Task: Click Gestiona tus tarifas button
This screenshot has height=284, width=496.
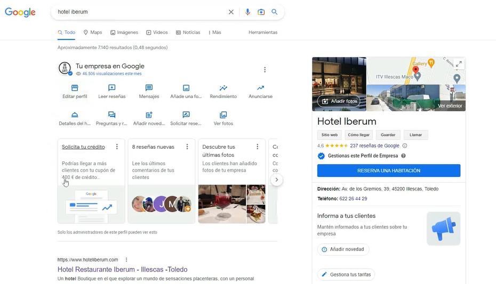Action: coord(346,274)
